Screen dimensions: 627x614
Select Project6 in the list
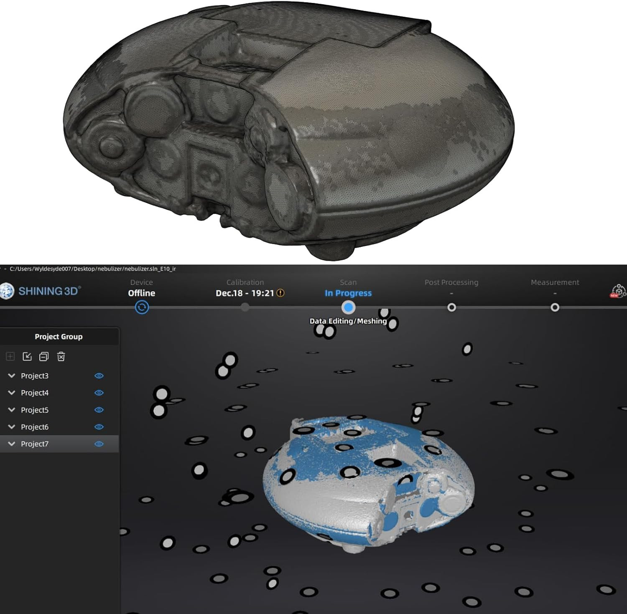pyautogui.click(x=35, y=427)
